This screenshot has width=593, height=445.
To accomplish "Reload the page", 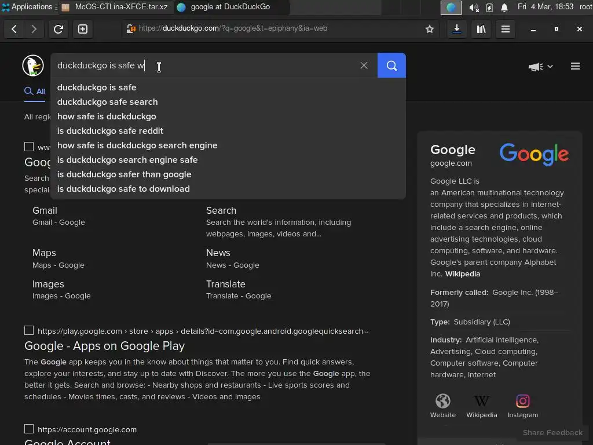I will [58, 29].
